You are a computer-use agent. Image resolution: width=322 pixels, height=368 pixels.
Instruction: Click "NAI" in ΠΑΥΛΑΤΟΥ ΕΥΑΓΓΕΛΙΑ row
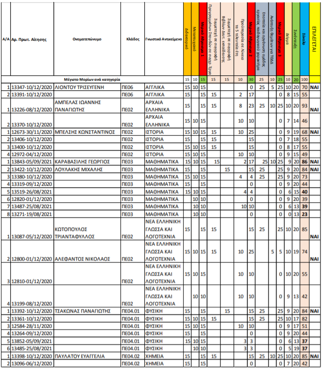click(x=314, y=356)
